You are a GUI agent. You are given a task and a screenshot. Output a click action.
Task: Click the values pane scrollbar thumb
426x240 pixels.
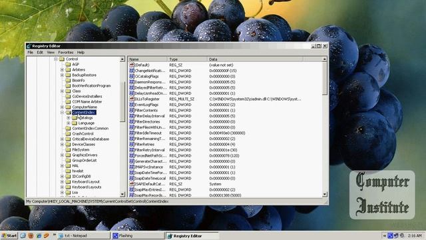[x=325, y=79]
